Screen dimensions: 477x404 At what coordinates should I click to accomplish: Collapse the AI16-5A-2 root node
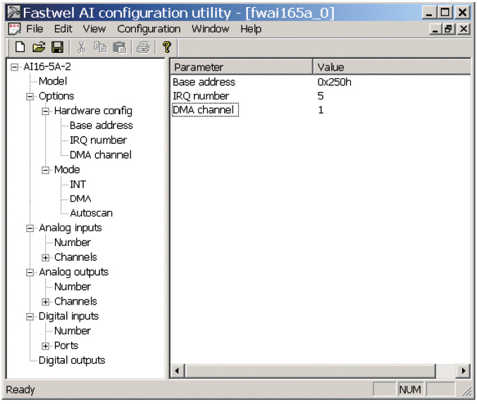[x=14, y=67]
